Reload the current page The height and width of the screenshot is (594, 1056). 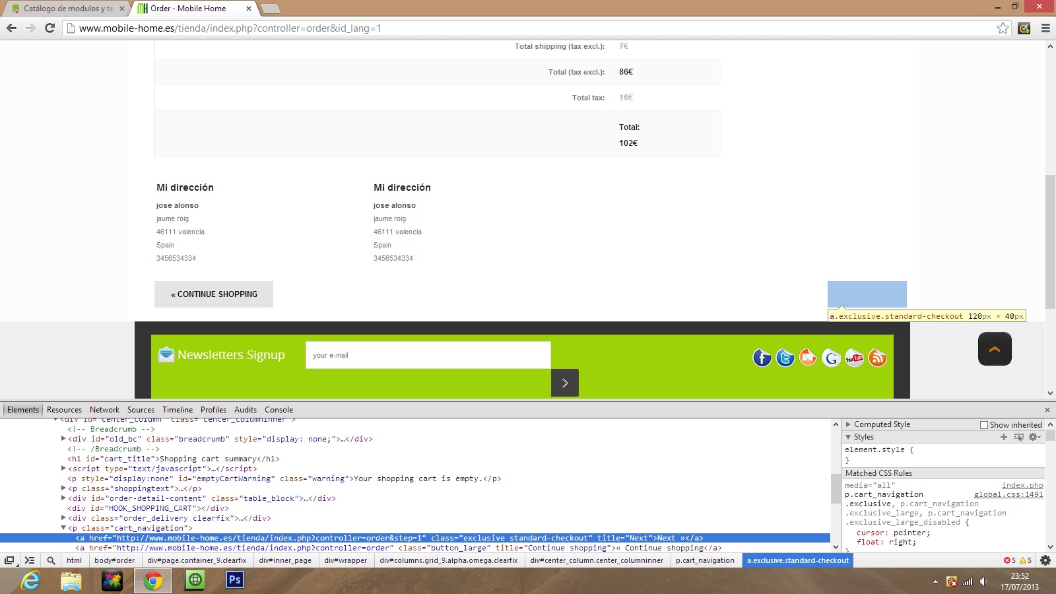(x=49, y=28)
